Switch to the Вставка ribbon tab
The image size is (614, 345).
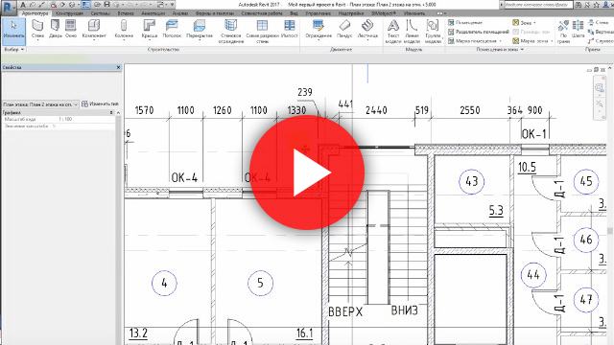[126, 13]
